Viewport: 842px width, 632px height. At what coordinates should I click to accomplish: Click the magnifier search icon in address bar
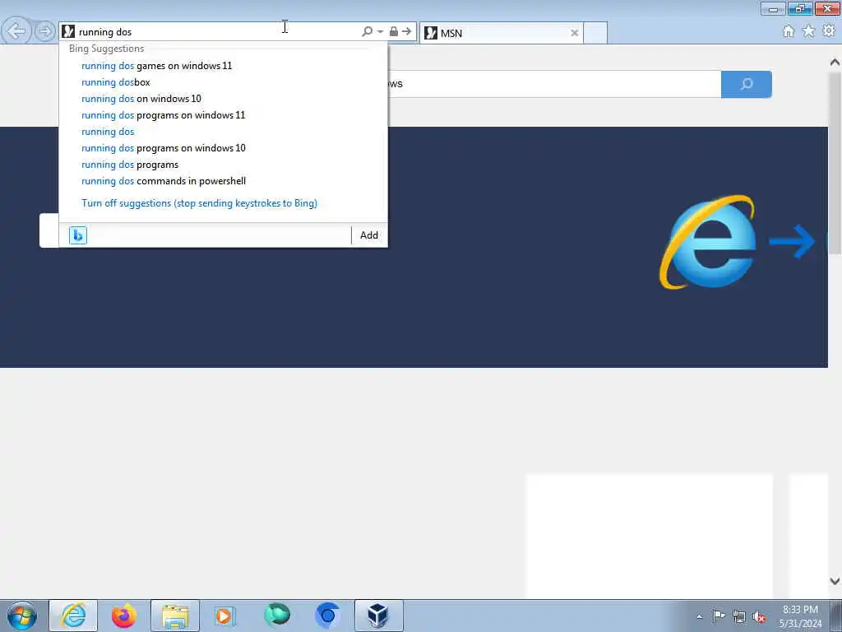368,32
